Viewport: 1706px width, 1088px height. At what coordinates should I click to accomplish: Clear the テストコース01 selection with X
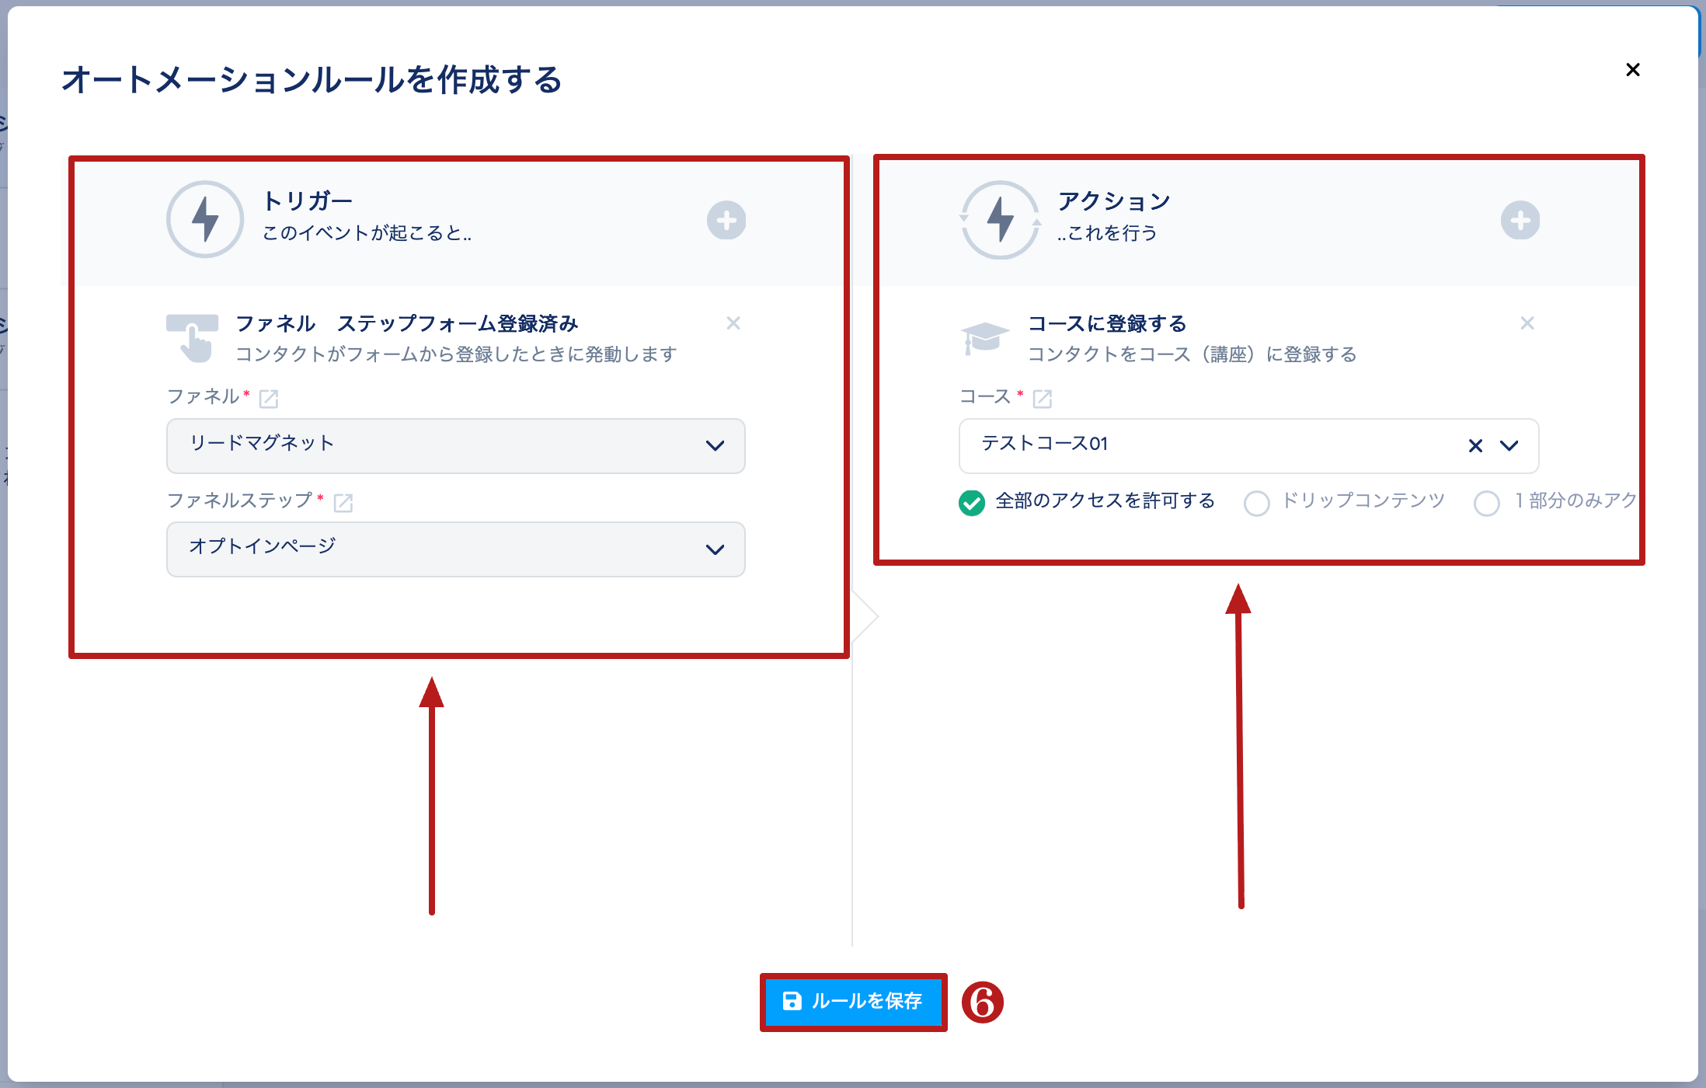click(1475, 446)
